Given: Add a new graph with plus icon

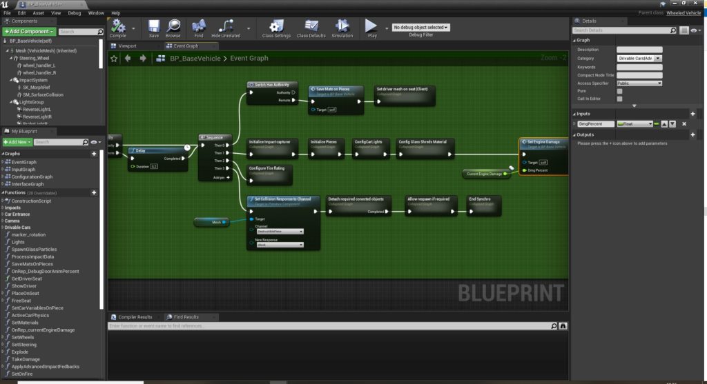Looking at the screenshot, I should pyautogui.click(x=94, y=154).
